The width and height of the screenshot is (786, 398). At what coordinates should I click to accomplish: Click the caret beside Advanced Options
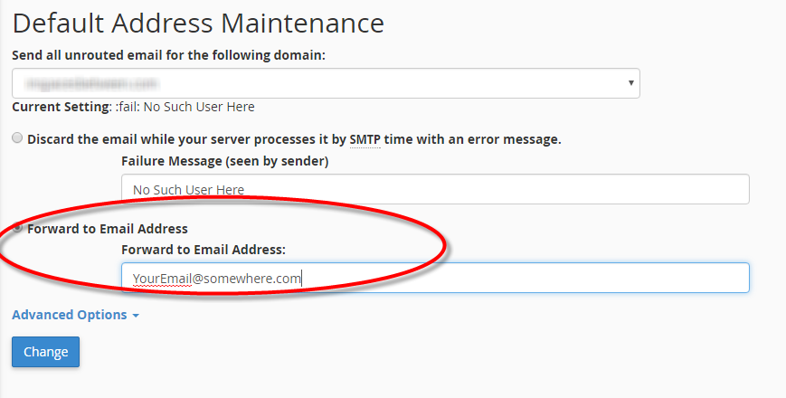[x=136, y=316]
